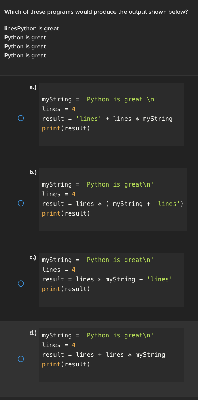Click print(result) in option b code
Screen dimensions: 198x400
point(66,213)
